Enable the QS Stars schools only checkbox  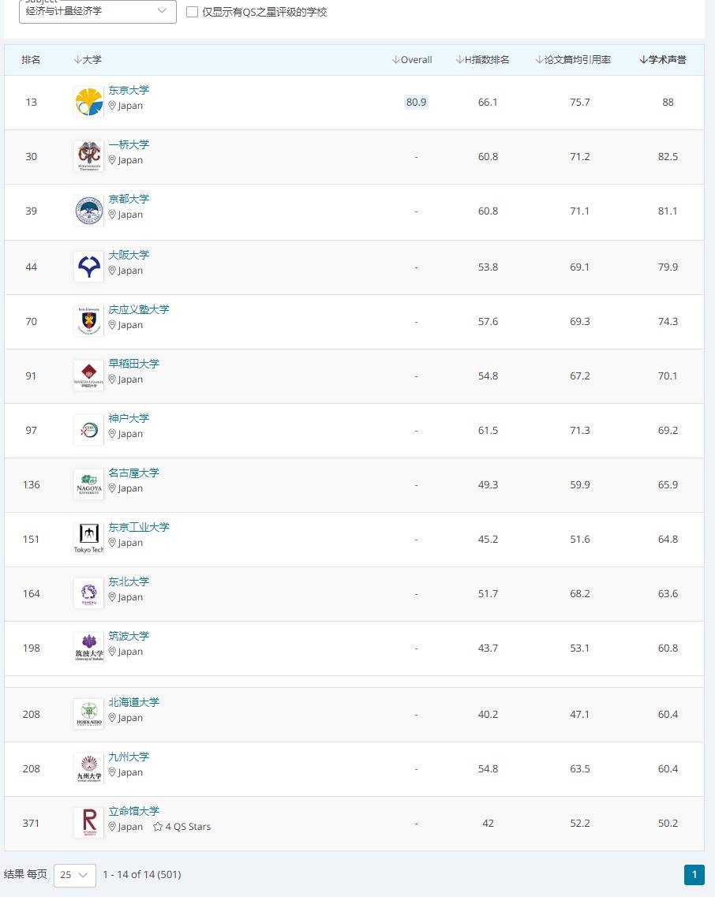pyautogui.click(x=193, y=12)
